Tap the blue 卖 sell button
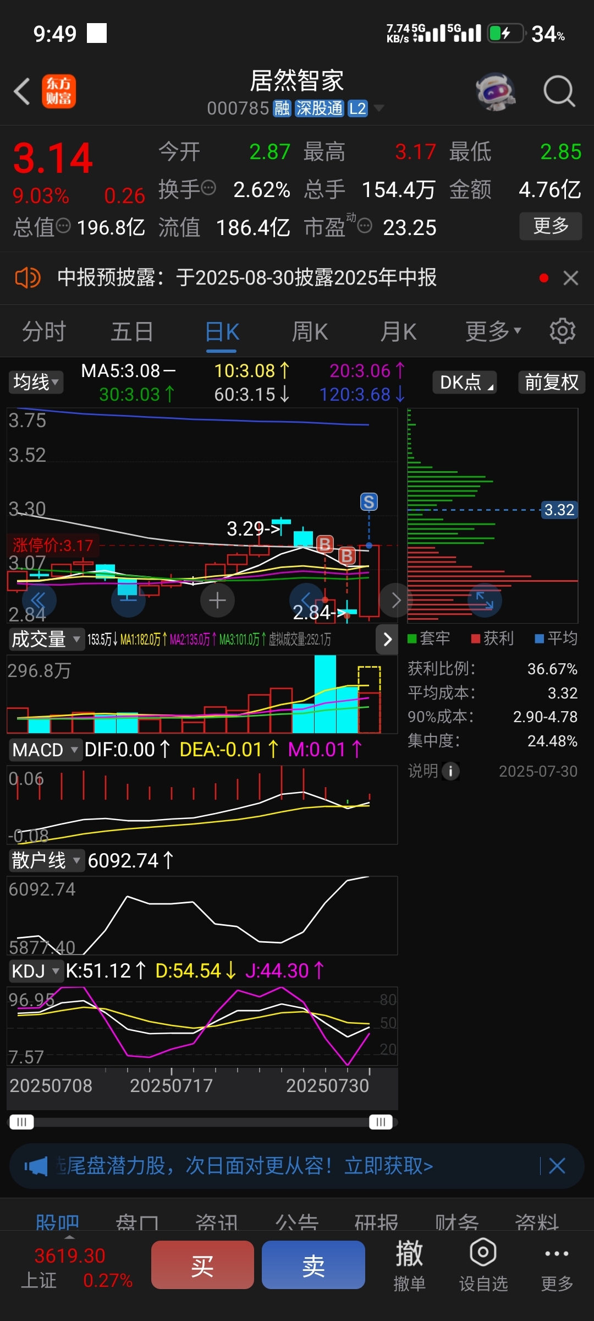The height and width of the screenshot is (1321, 594). [x=313, y=1265]
